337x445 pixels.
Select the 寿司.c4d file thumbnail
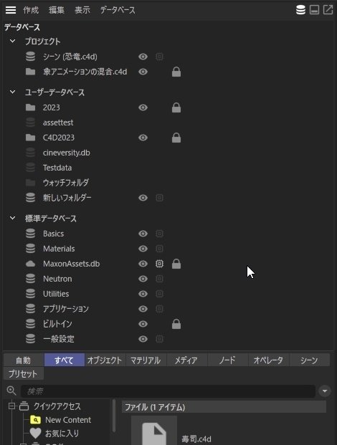pyautogui.click(x=154, y=430)
